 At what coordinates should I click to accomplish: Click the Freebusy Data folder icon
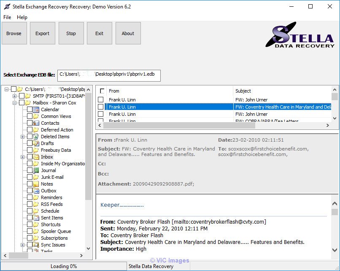point(36,150)
